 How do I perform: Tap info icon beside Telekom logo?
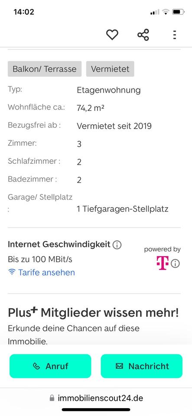[175, 263]
